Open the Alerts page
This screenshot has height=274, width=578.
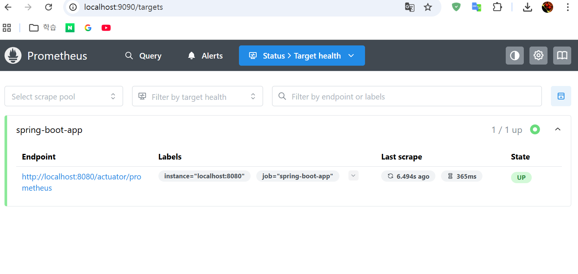(x=205, y=56)
